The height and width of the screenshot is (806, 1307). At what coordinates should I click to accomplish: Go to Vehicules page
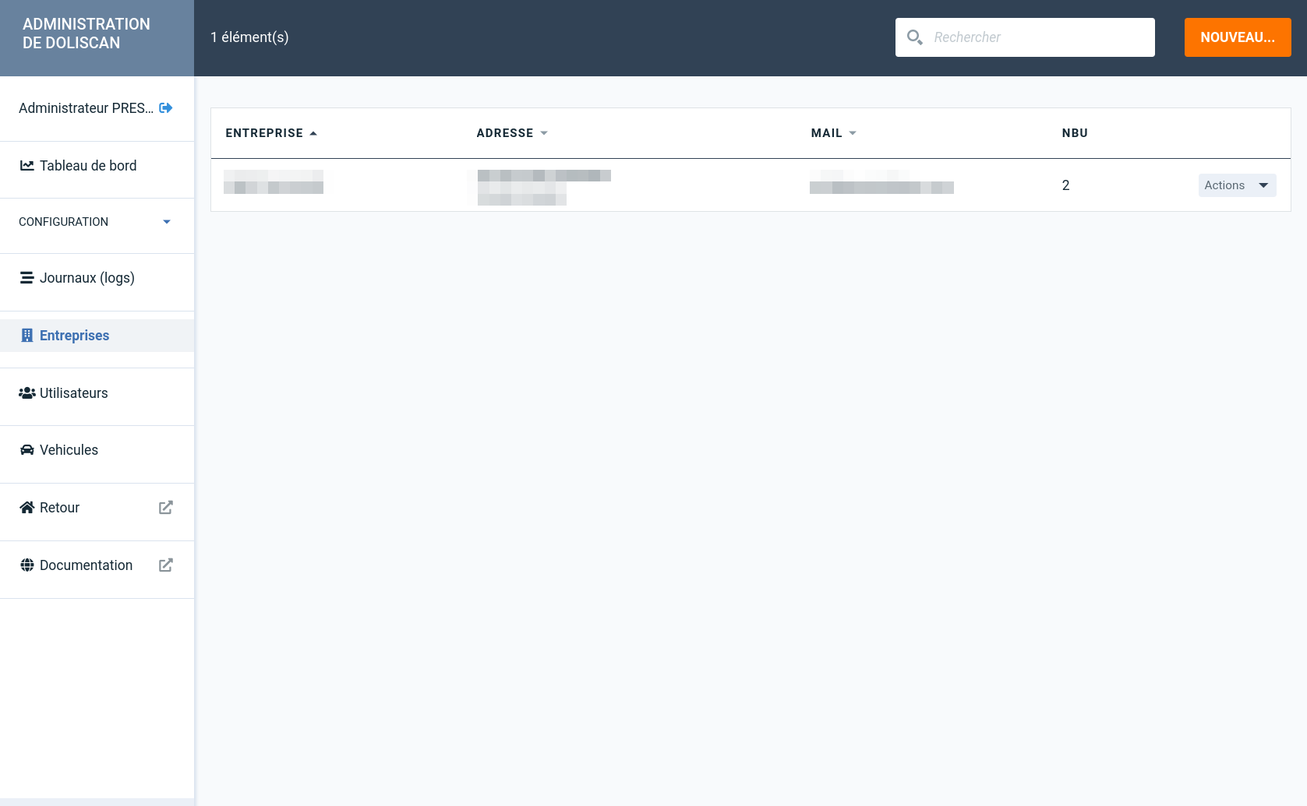97,450
